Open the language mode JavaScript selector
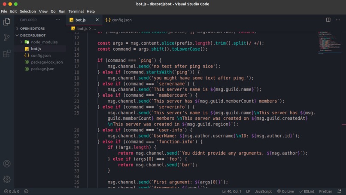The height and width of the screenshot is (195, 346). pos(263,192)
